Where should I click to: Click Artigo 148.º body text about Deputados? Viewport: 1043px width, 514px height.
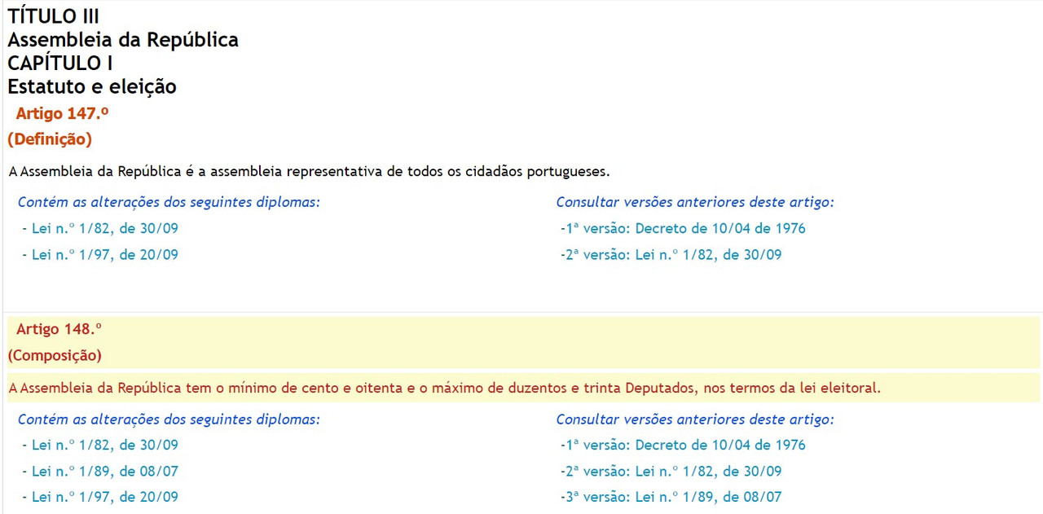coord(445,388)
